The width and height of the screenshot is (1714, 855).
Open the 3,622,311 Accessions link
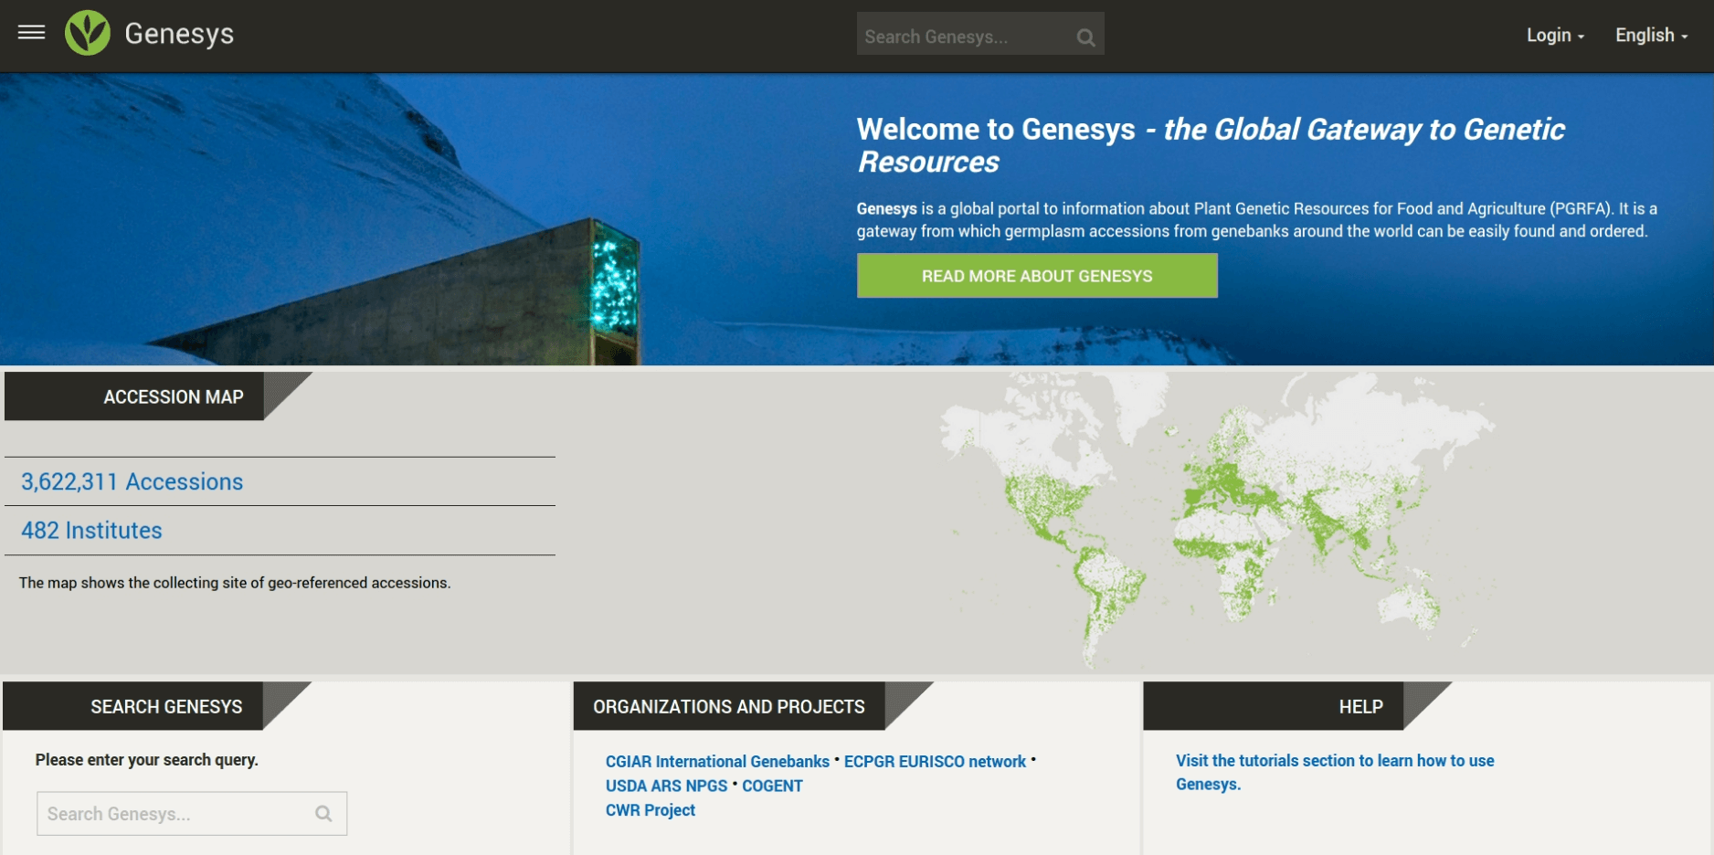tap(132, 481)
